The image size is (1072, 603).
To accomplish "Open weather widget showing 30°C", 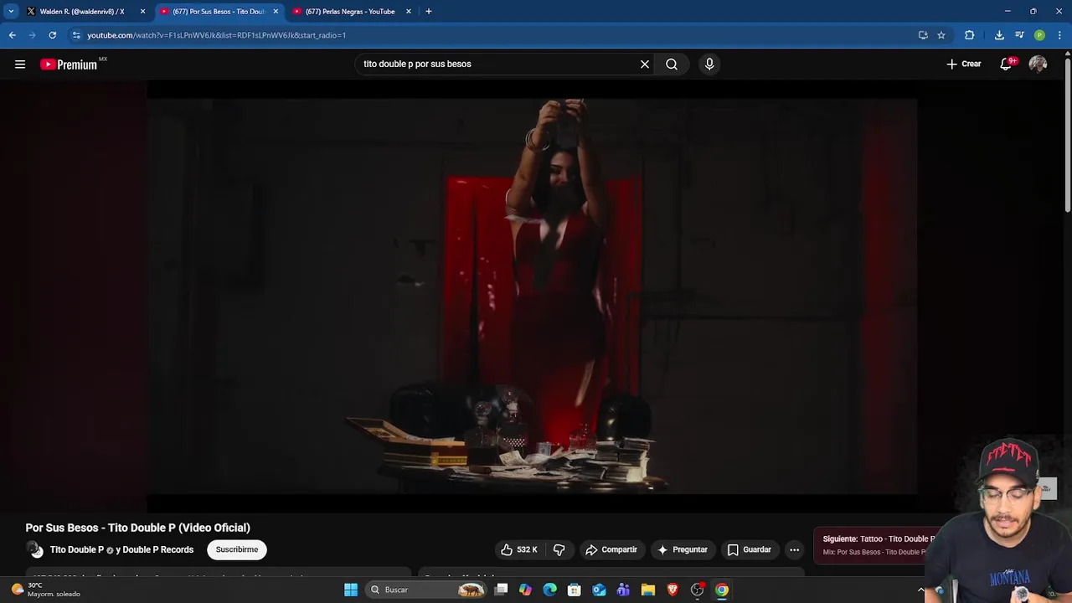I will 46,590.
